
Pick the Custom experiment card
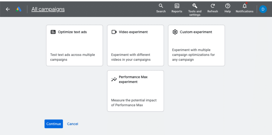(x=196, y=45)
